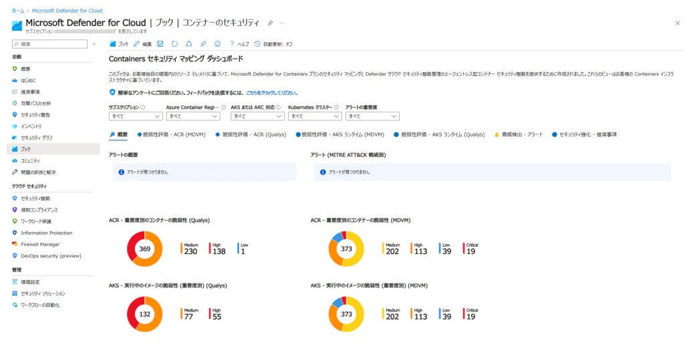Click the 編集 pencil toolbar button

coord(142,43)
